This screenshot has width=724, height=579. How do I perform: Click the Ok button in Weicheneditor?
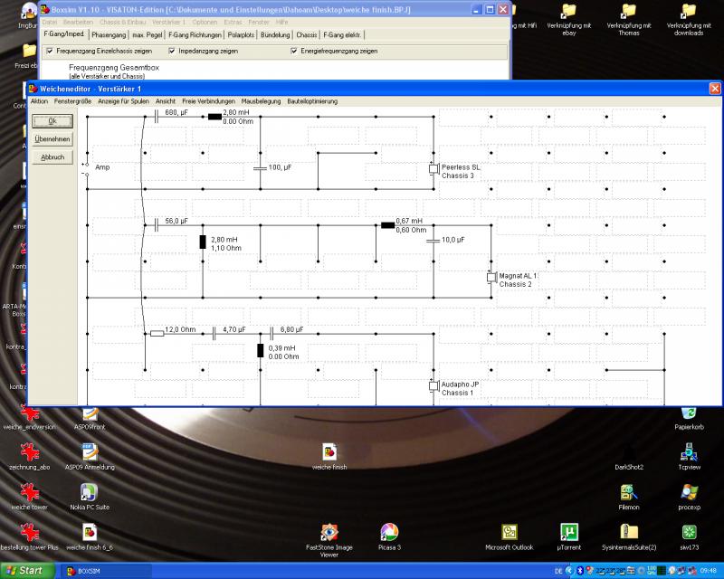52,121
